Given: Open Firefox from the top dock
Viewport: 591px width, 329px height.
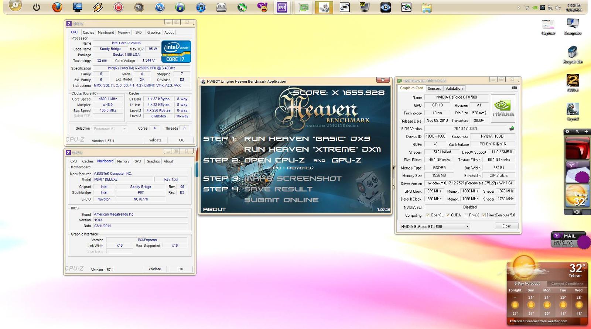Looking at the screenshot, I should coord(57,7).
